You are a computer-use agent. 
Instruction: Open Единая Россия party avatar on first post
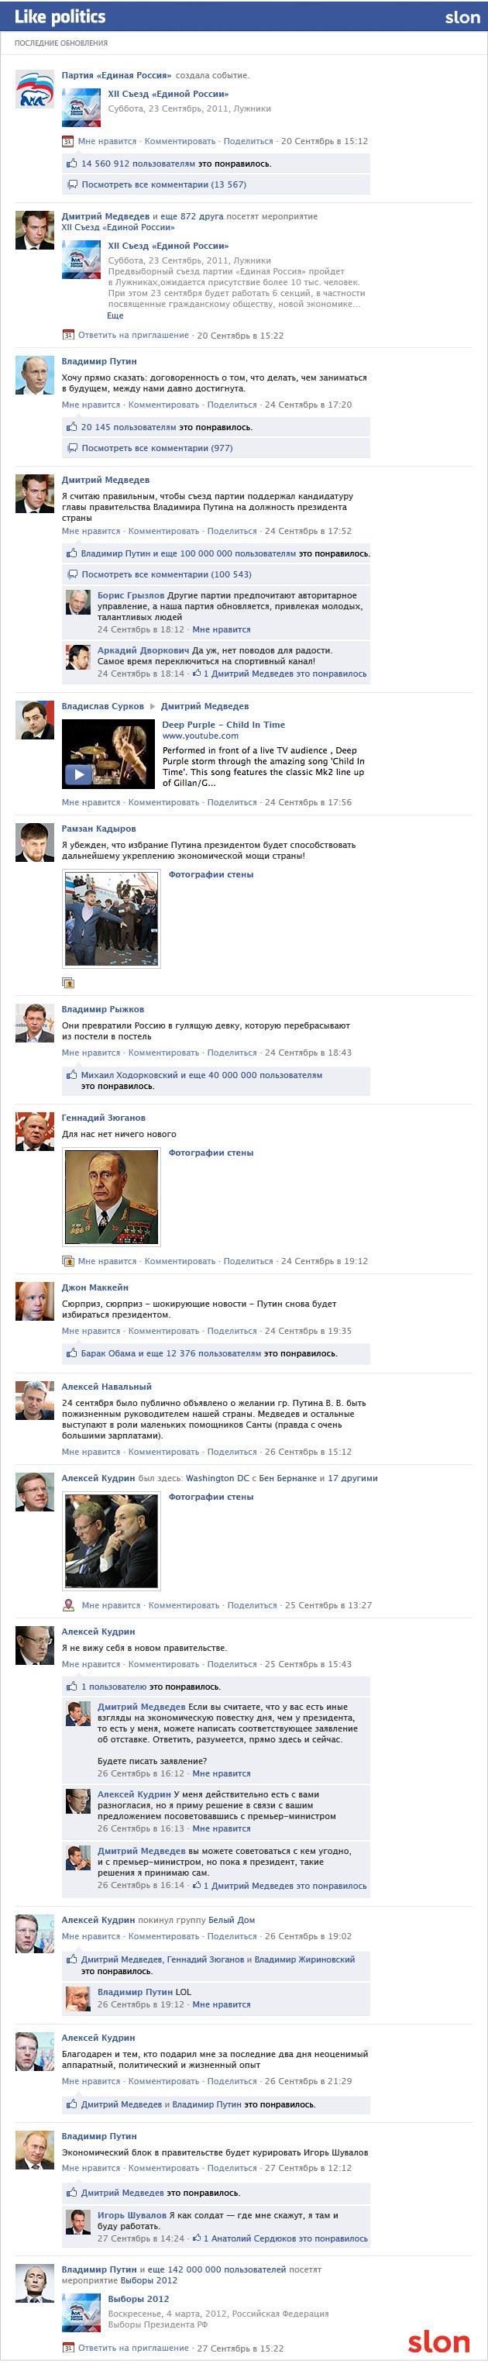[x=35, y=89]
